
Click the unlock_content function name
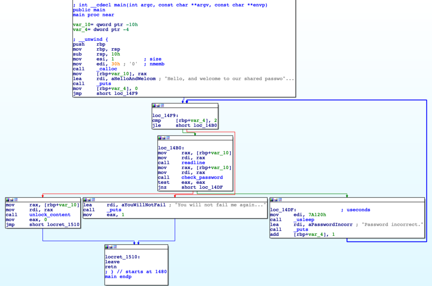(50, 215)
